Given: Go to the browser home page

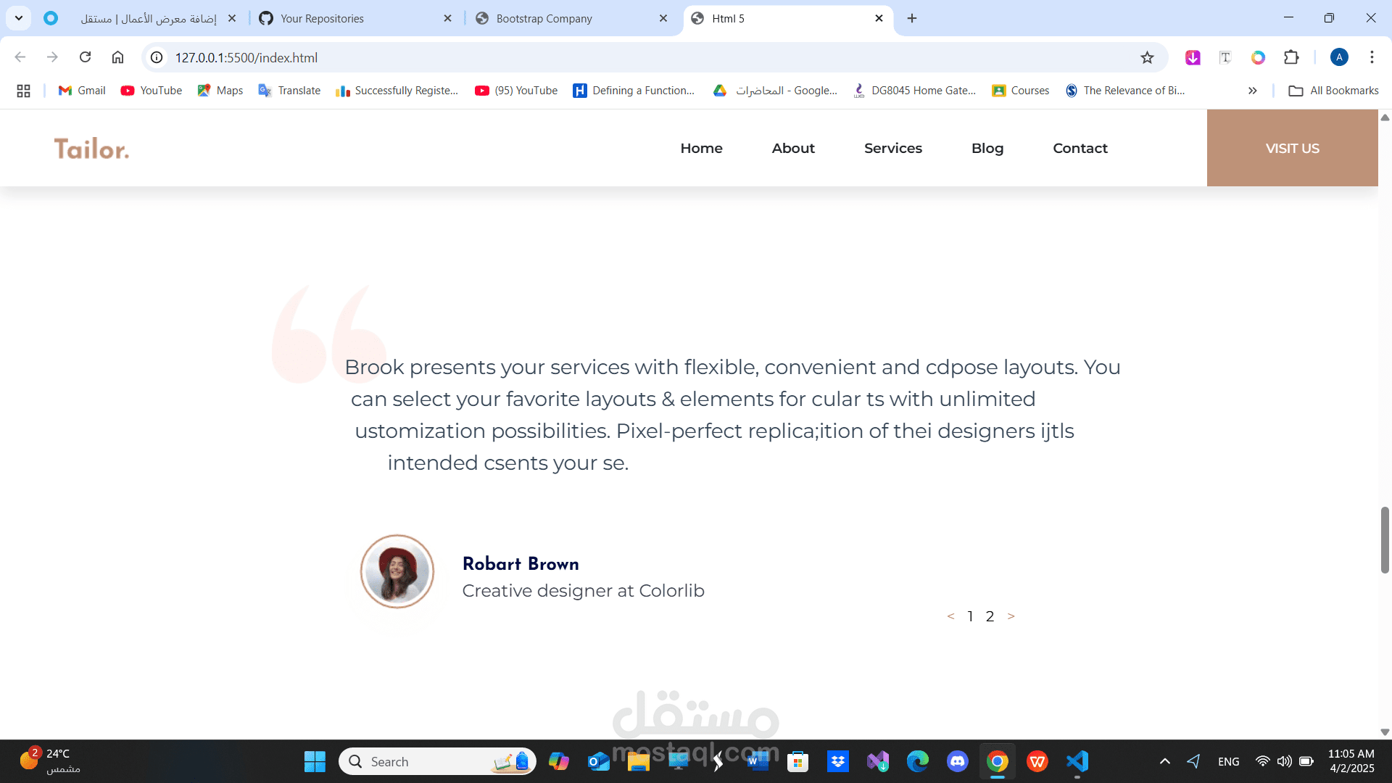Looking at the screenshot, I should coord(117,57).
